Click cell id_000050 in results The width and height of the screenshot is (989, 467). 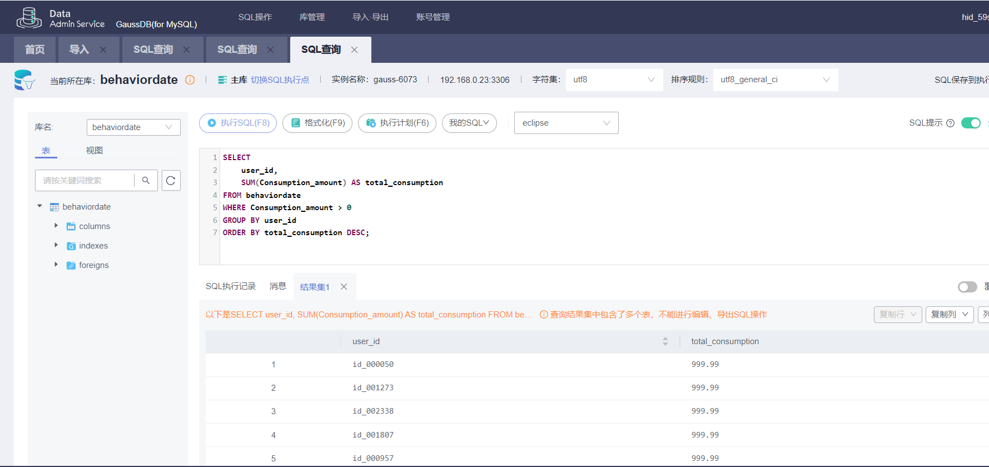(x=373, y=364)
